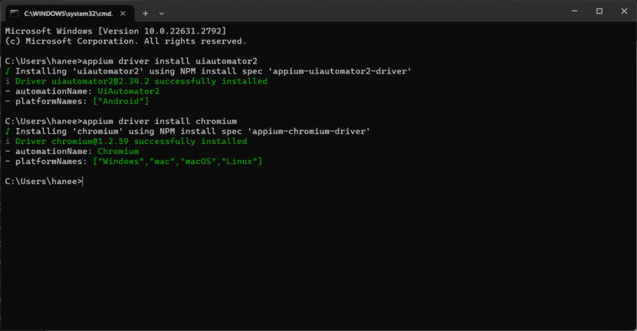This screenshot has width=637, height=331.
Task: Open a new tab with the plus button
Action: pos(146,13)
